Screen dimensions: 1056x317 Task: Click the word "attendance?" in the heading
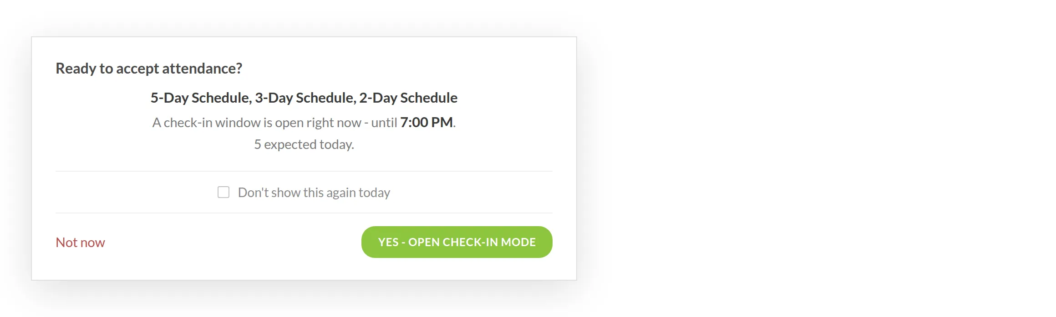click(x=202, y=69)
